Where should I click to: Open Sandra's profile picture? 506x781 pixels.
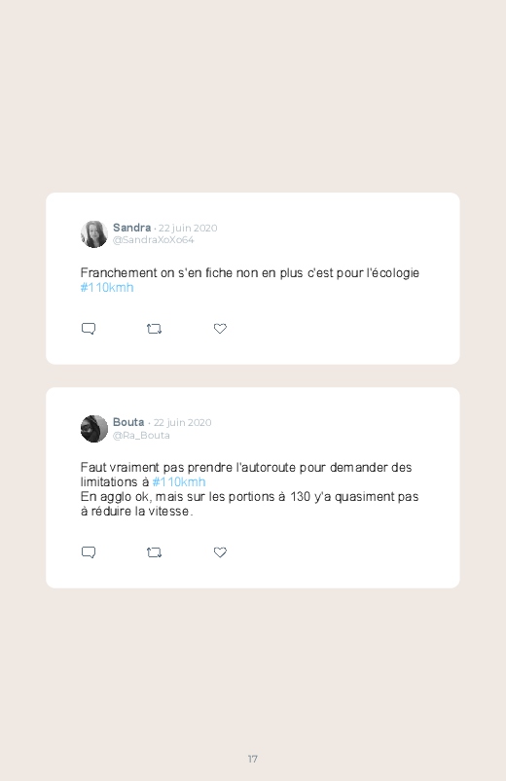[x=94, y=234]
